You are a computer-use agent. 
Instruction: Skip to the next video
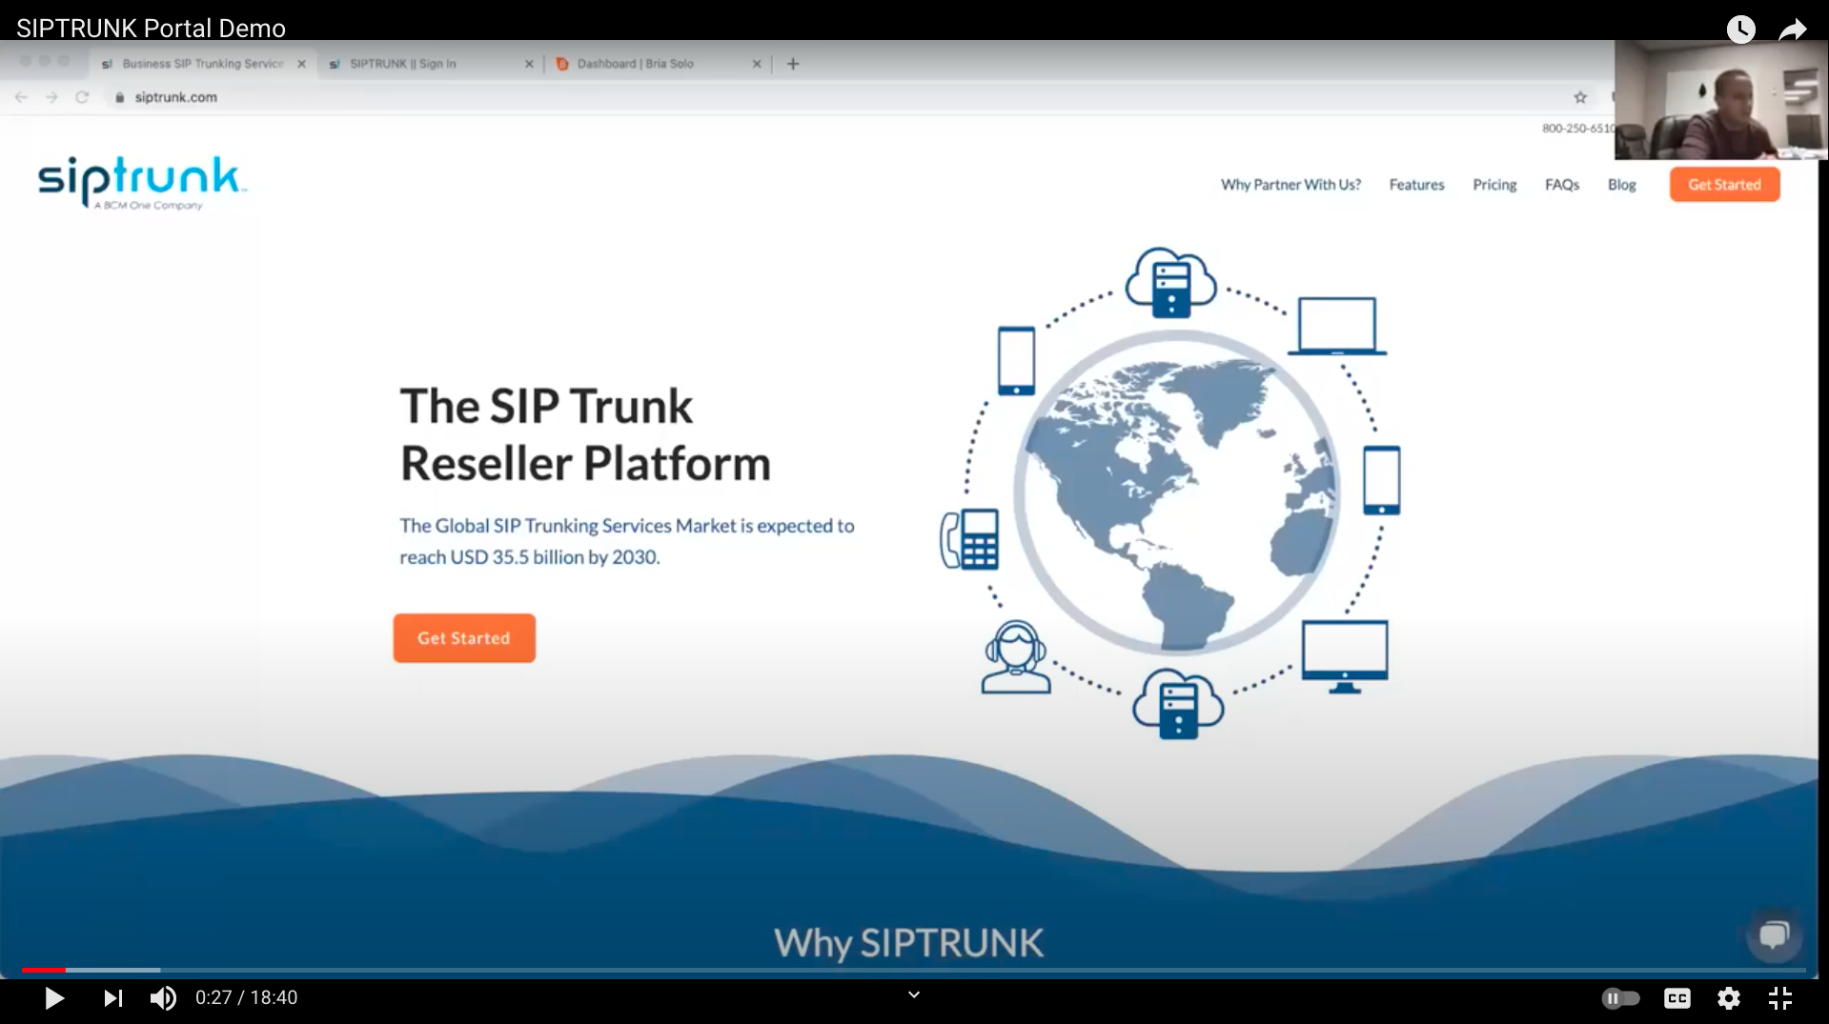click(113, 997)
